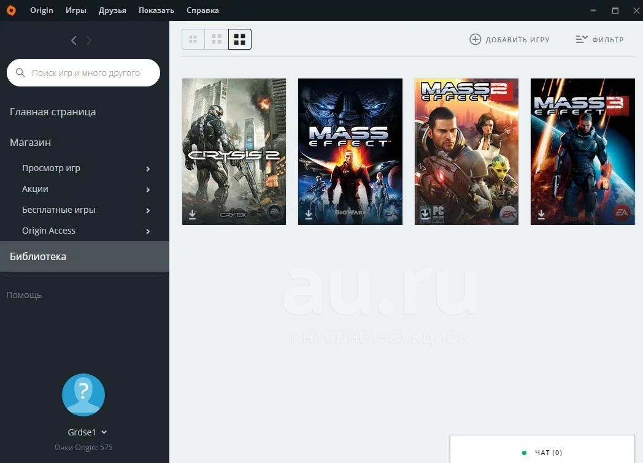Image resolution: width=643 pixels, height=463 pixels.
Task: Click the plus icon for Добавить игру
Action: (x=476, y=39)
